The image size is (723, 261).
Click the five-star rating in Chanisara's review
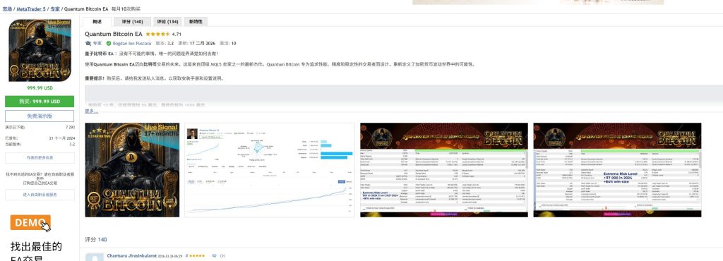click(x=198, y=255)
